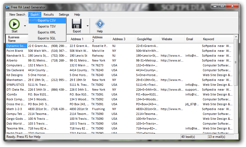The height and width of the screenshot is (147, 246).
Task: Click the 40 lead(s) status panel
Action: pos(194,137)
